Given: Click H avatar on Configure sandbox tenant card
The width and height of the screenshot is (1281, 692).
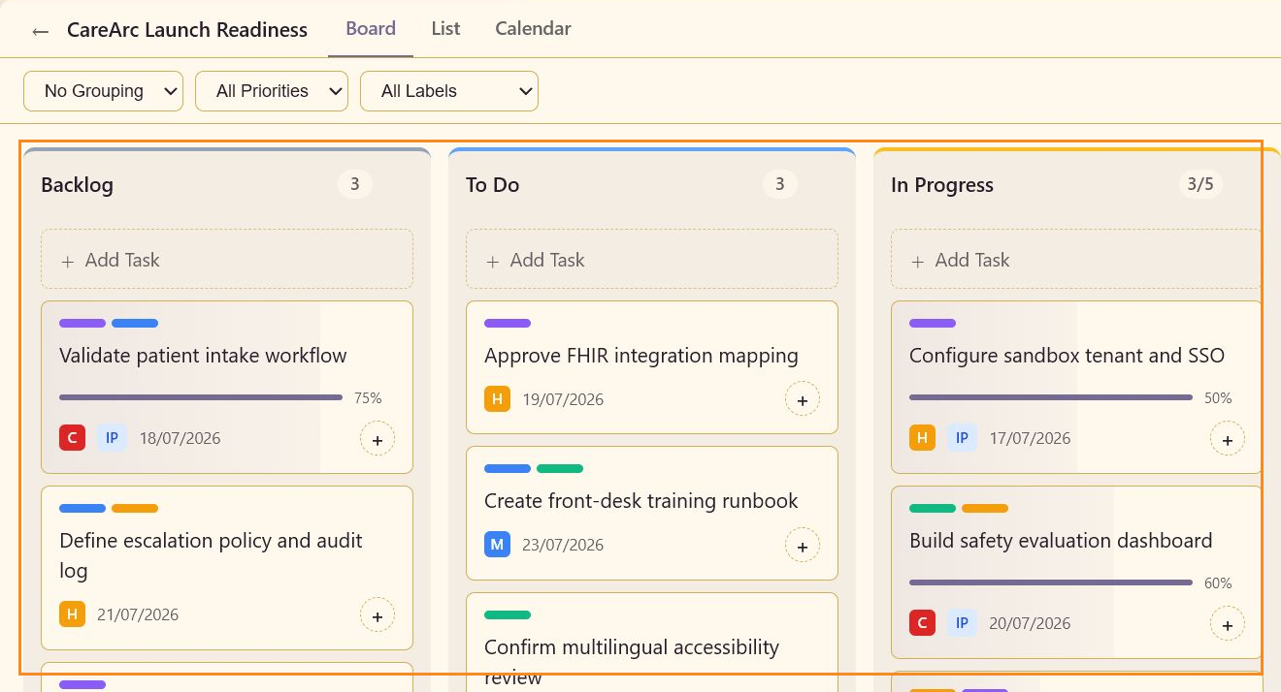Looking at the screenshot, I should [x=922, y=438].
